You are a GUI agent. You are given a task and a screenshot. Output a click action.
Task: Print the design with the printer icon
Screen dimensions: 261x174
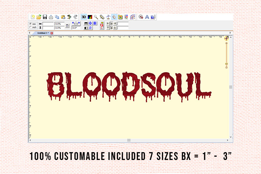[x=51, y=17]
